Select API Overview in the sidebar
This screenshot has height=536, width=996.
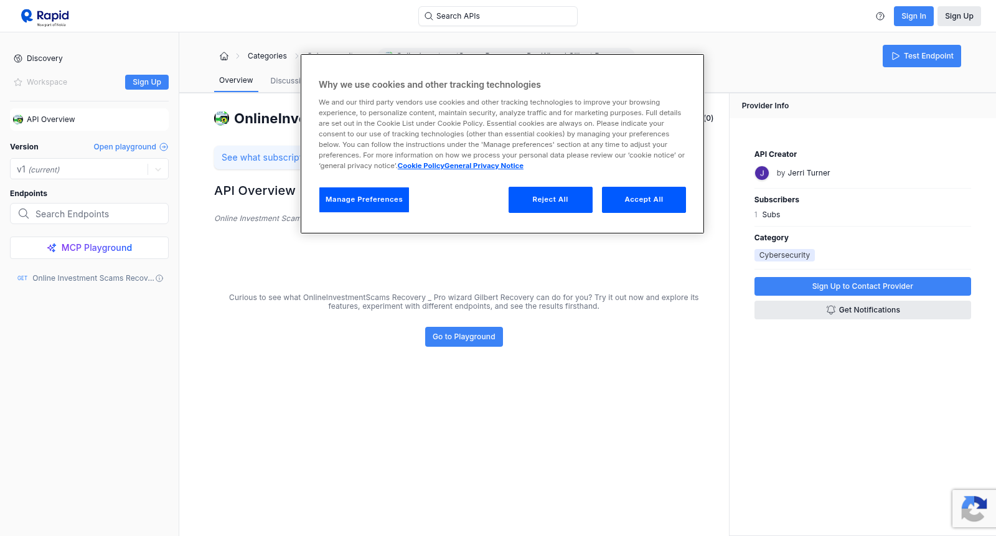tap(89, 120)
